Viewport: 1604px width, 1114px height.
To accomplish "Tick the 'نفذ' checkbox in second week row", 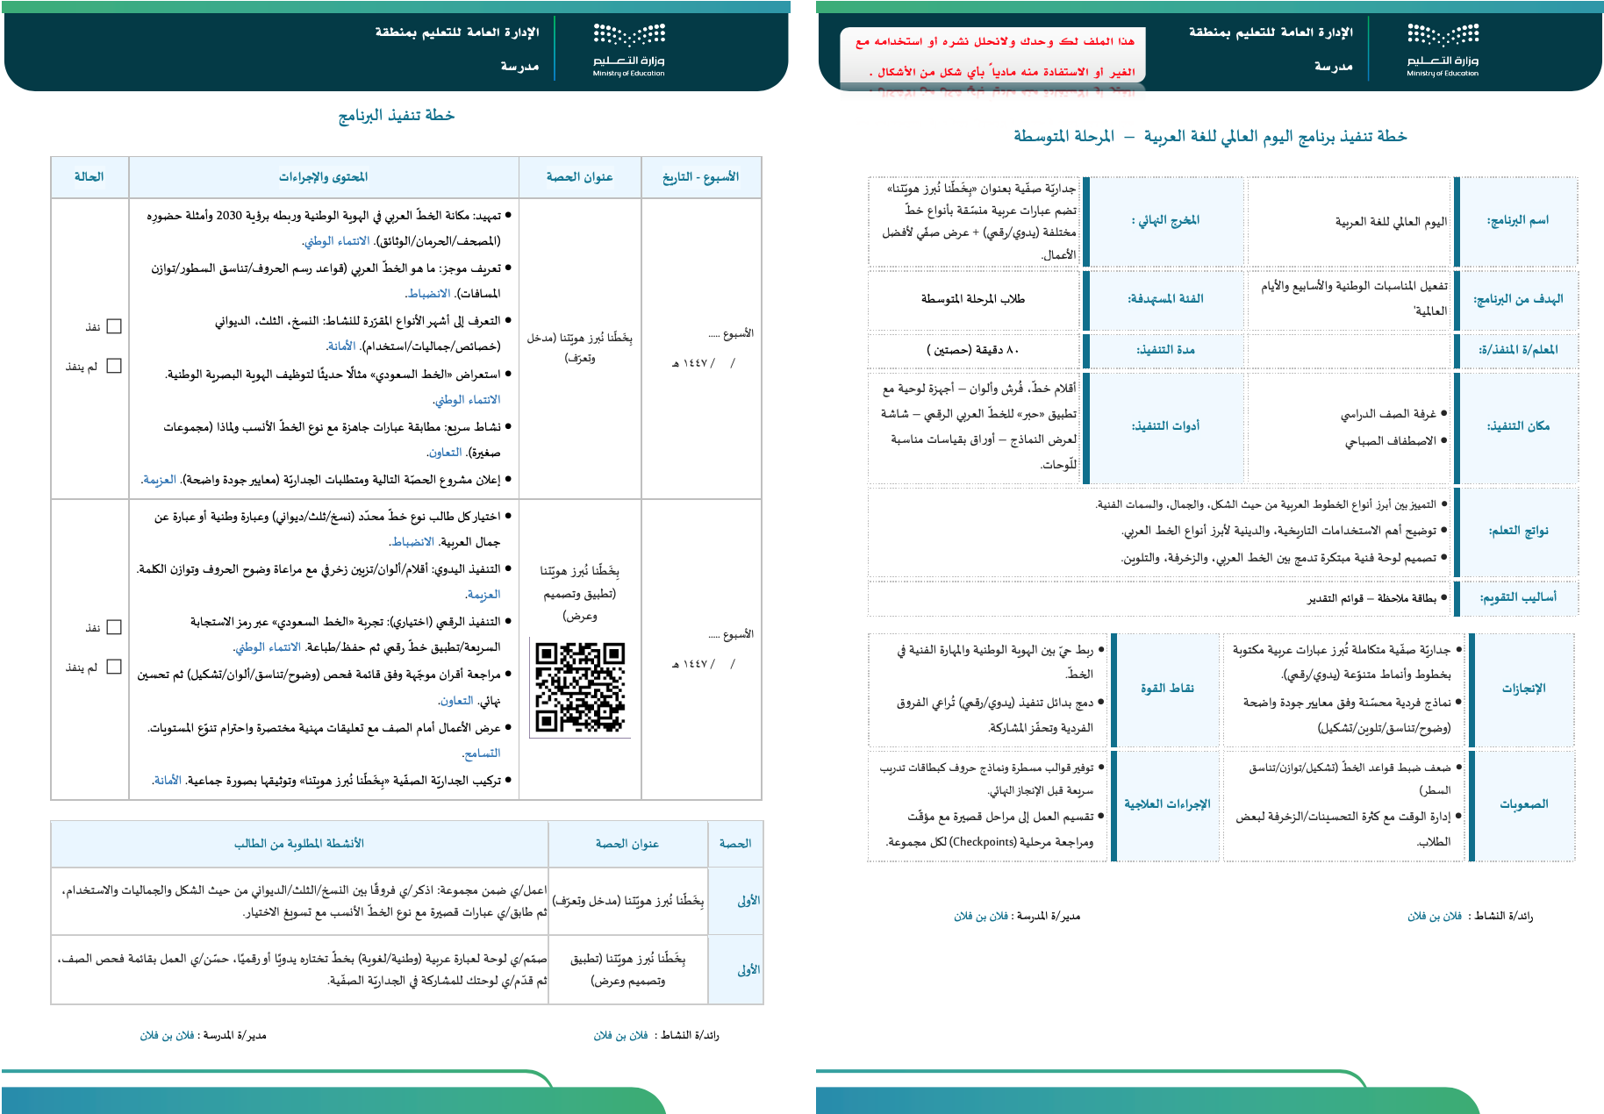I will (x=114, y=627).
